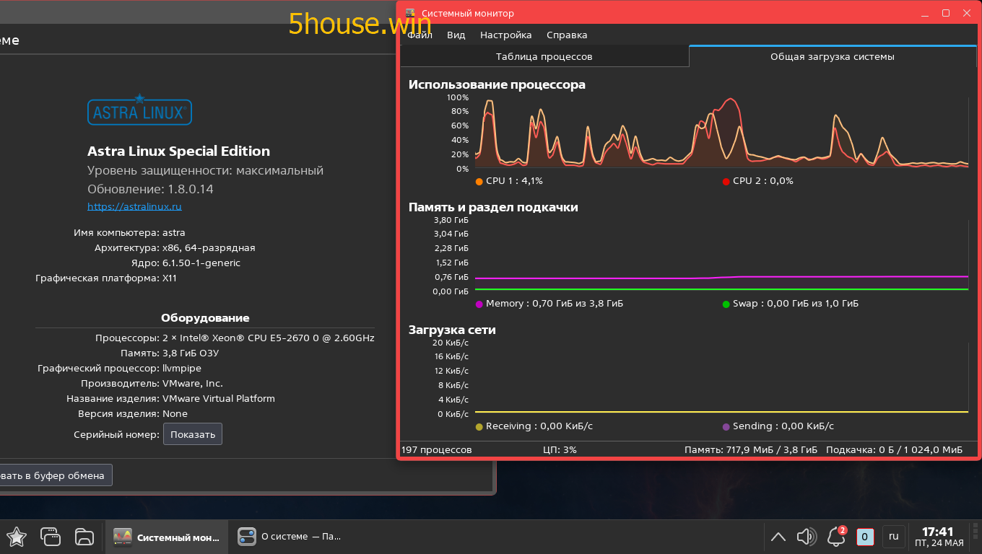Screen dimensions: 982x554
Task: Click the Память: 717,9 МиБ status entry
Action: [751, 449]
